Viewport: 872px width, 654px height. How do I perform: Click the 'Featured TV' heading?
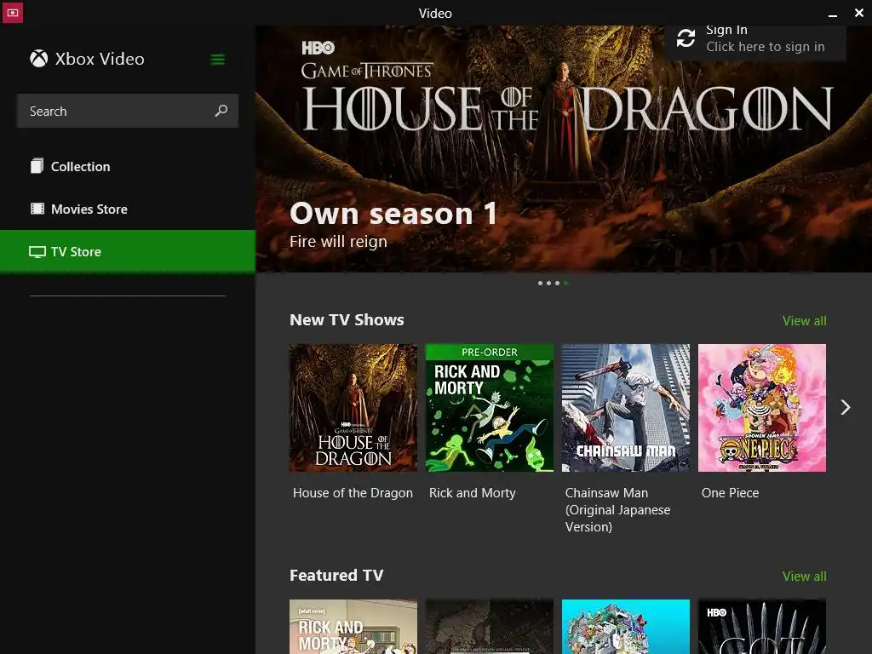pyautogui.click(x=336, y=575)
